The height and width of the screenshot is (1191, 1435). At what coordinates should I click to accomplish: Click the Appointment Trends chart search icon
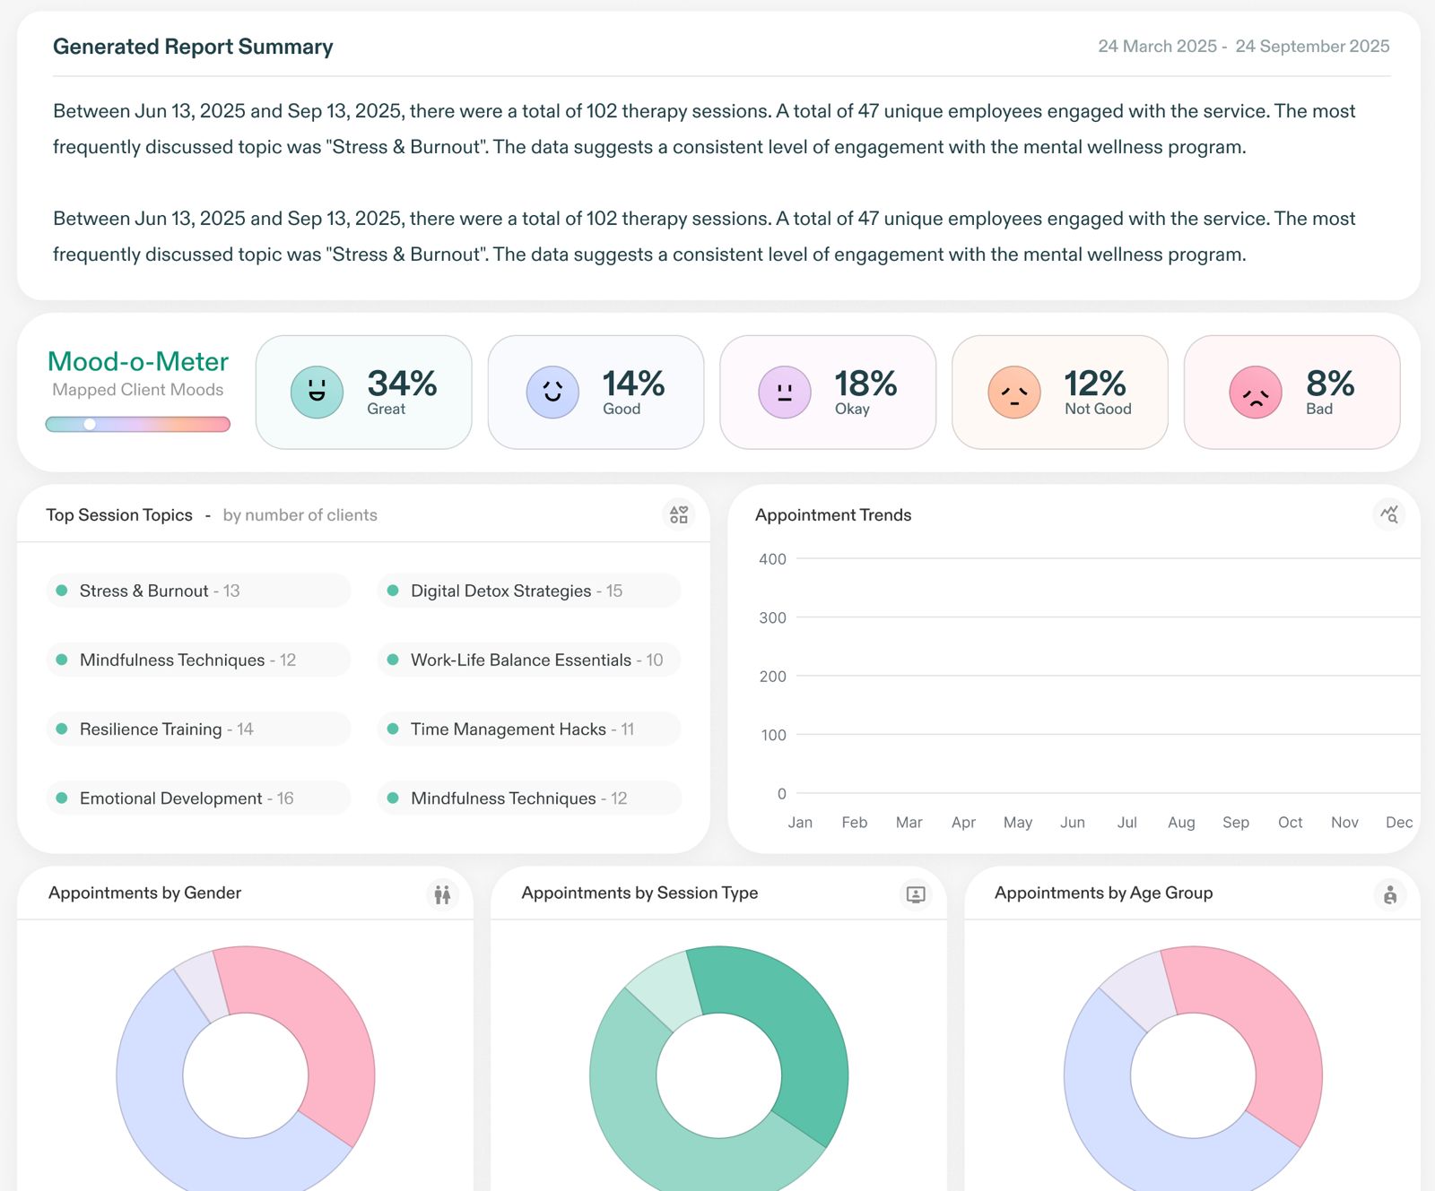click(1389, 514)
